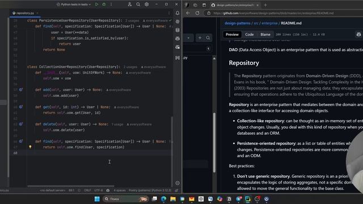Open enterprise breadcrumb link
The width and height of the screenshot is (363, 204).
click(x=270, y=23)
